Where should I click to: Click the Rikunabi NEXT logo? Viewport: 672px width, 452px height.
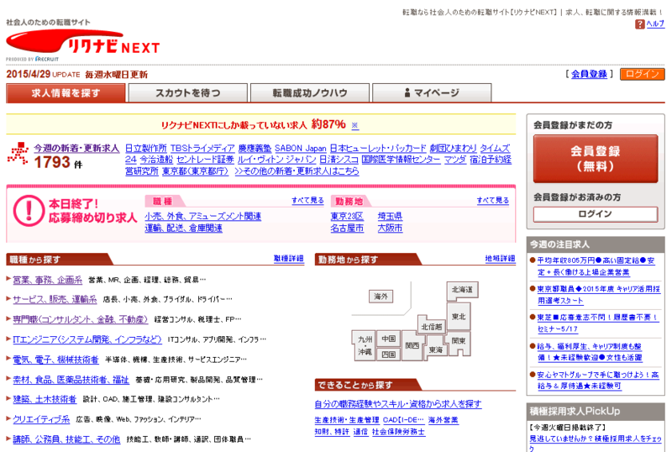tap(82, 43)
